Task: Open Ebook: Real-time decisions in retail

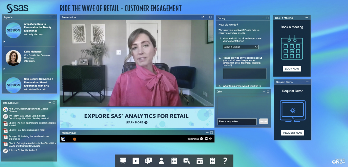Action: 27,130
